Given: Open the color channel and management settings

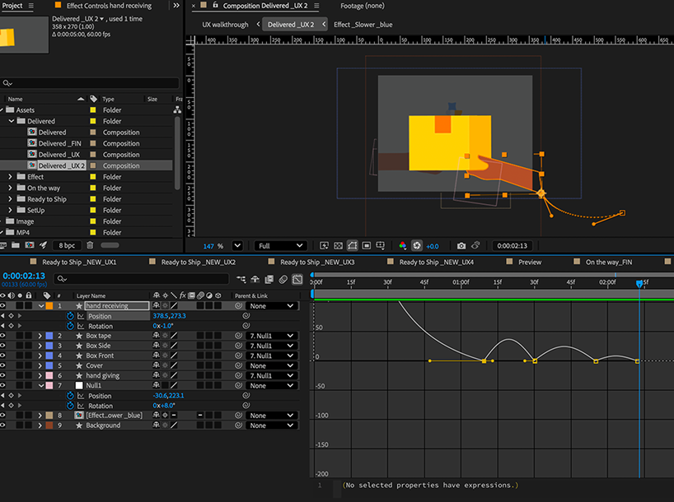Looking at the screenshot, I should point(402,245).
